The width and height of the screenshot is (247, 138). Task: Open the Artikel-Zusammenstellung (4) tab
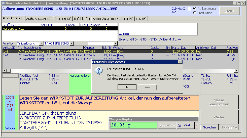tap(113, 19)
